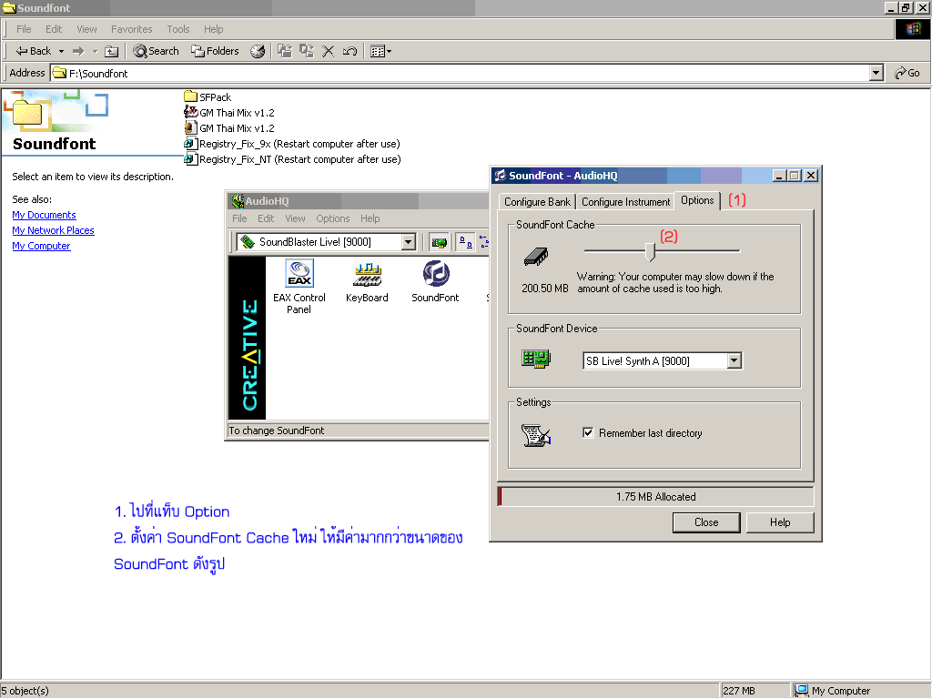
Task: Click the Windows logo throbber in Explorer
Action: click(912, 29)
